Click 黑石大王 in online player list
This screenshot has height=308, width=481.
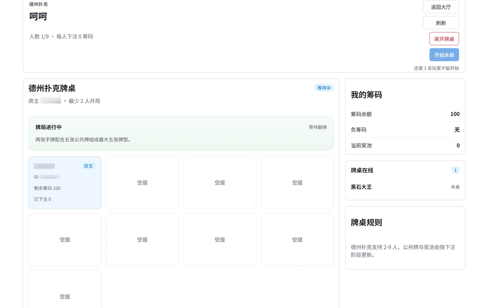pyautogui.click(x=361, y=187)
